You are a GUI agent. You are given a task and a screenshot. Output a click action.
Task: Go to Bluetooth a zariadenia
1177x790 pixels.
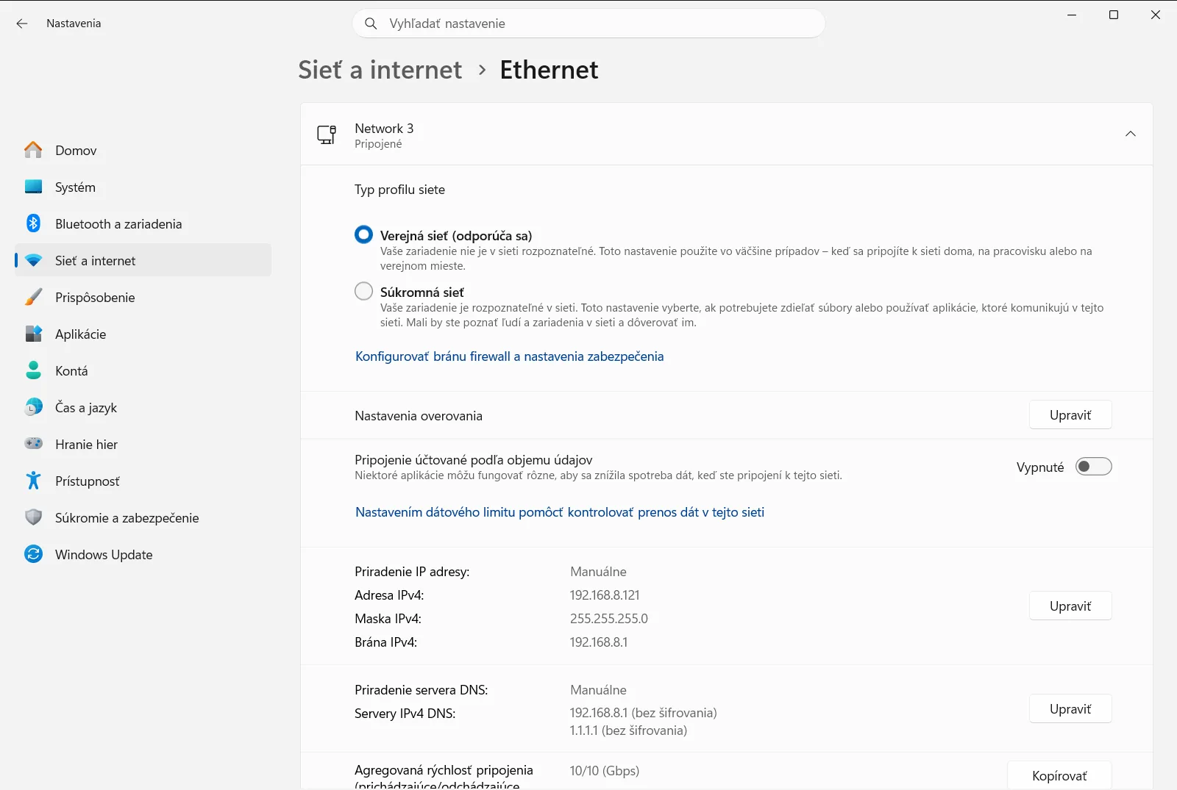[x=143, y=223]
